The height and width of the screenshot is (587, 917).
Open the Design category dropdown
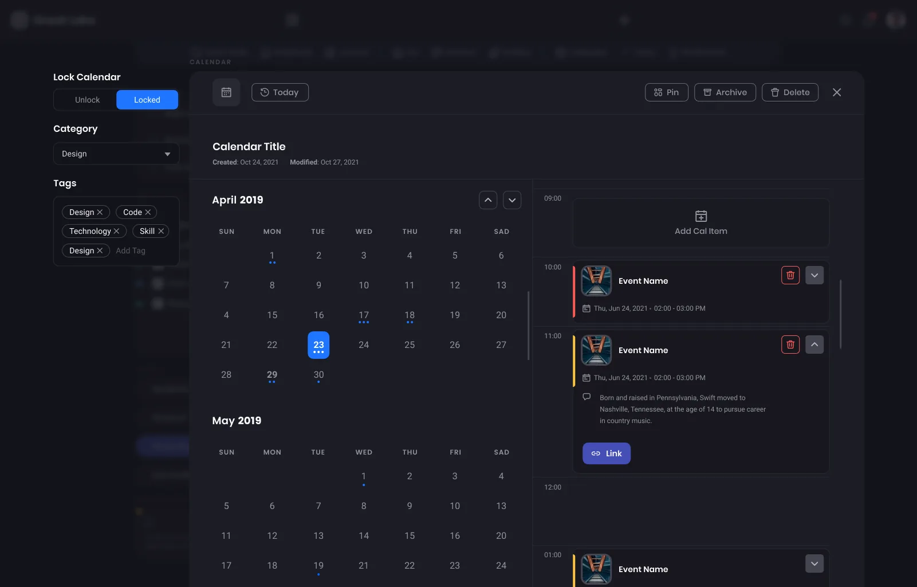click(x=116, y=154)
